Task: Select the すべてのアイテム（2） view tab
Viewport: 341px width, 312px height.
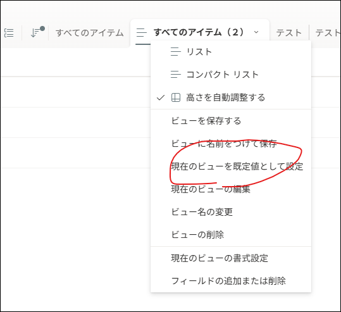Action: click(200, 32)
